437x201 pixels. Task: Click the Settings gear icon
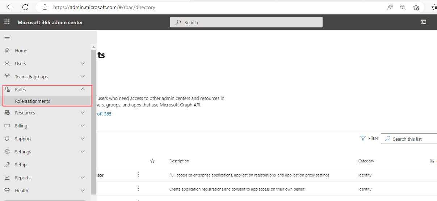pos(7,152)
